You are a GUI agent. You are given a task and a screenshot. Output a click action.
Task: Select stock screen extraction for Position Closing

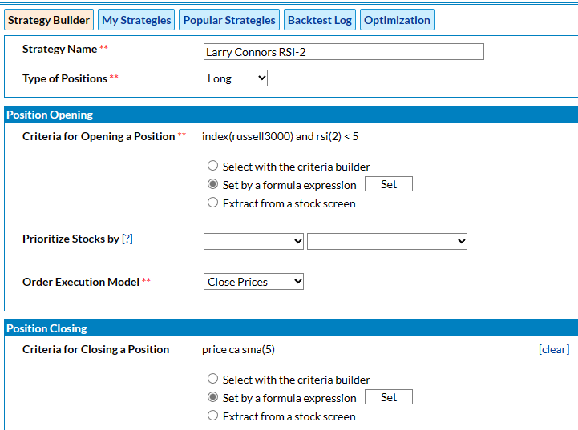(212, 416)
